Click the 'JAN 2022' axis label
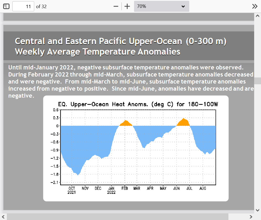Viewport: 261px width, 220px height. [111, 190]
